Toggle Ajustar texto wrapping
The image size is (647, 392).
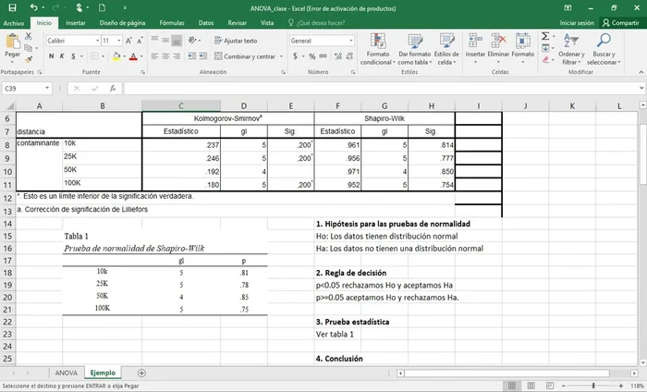pos(236,41)
